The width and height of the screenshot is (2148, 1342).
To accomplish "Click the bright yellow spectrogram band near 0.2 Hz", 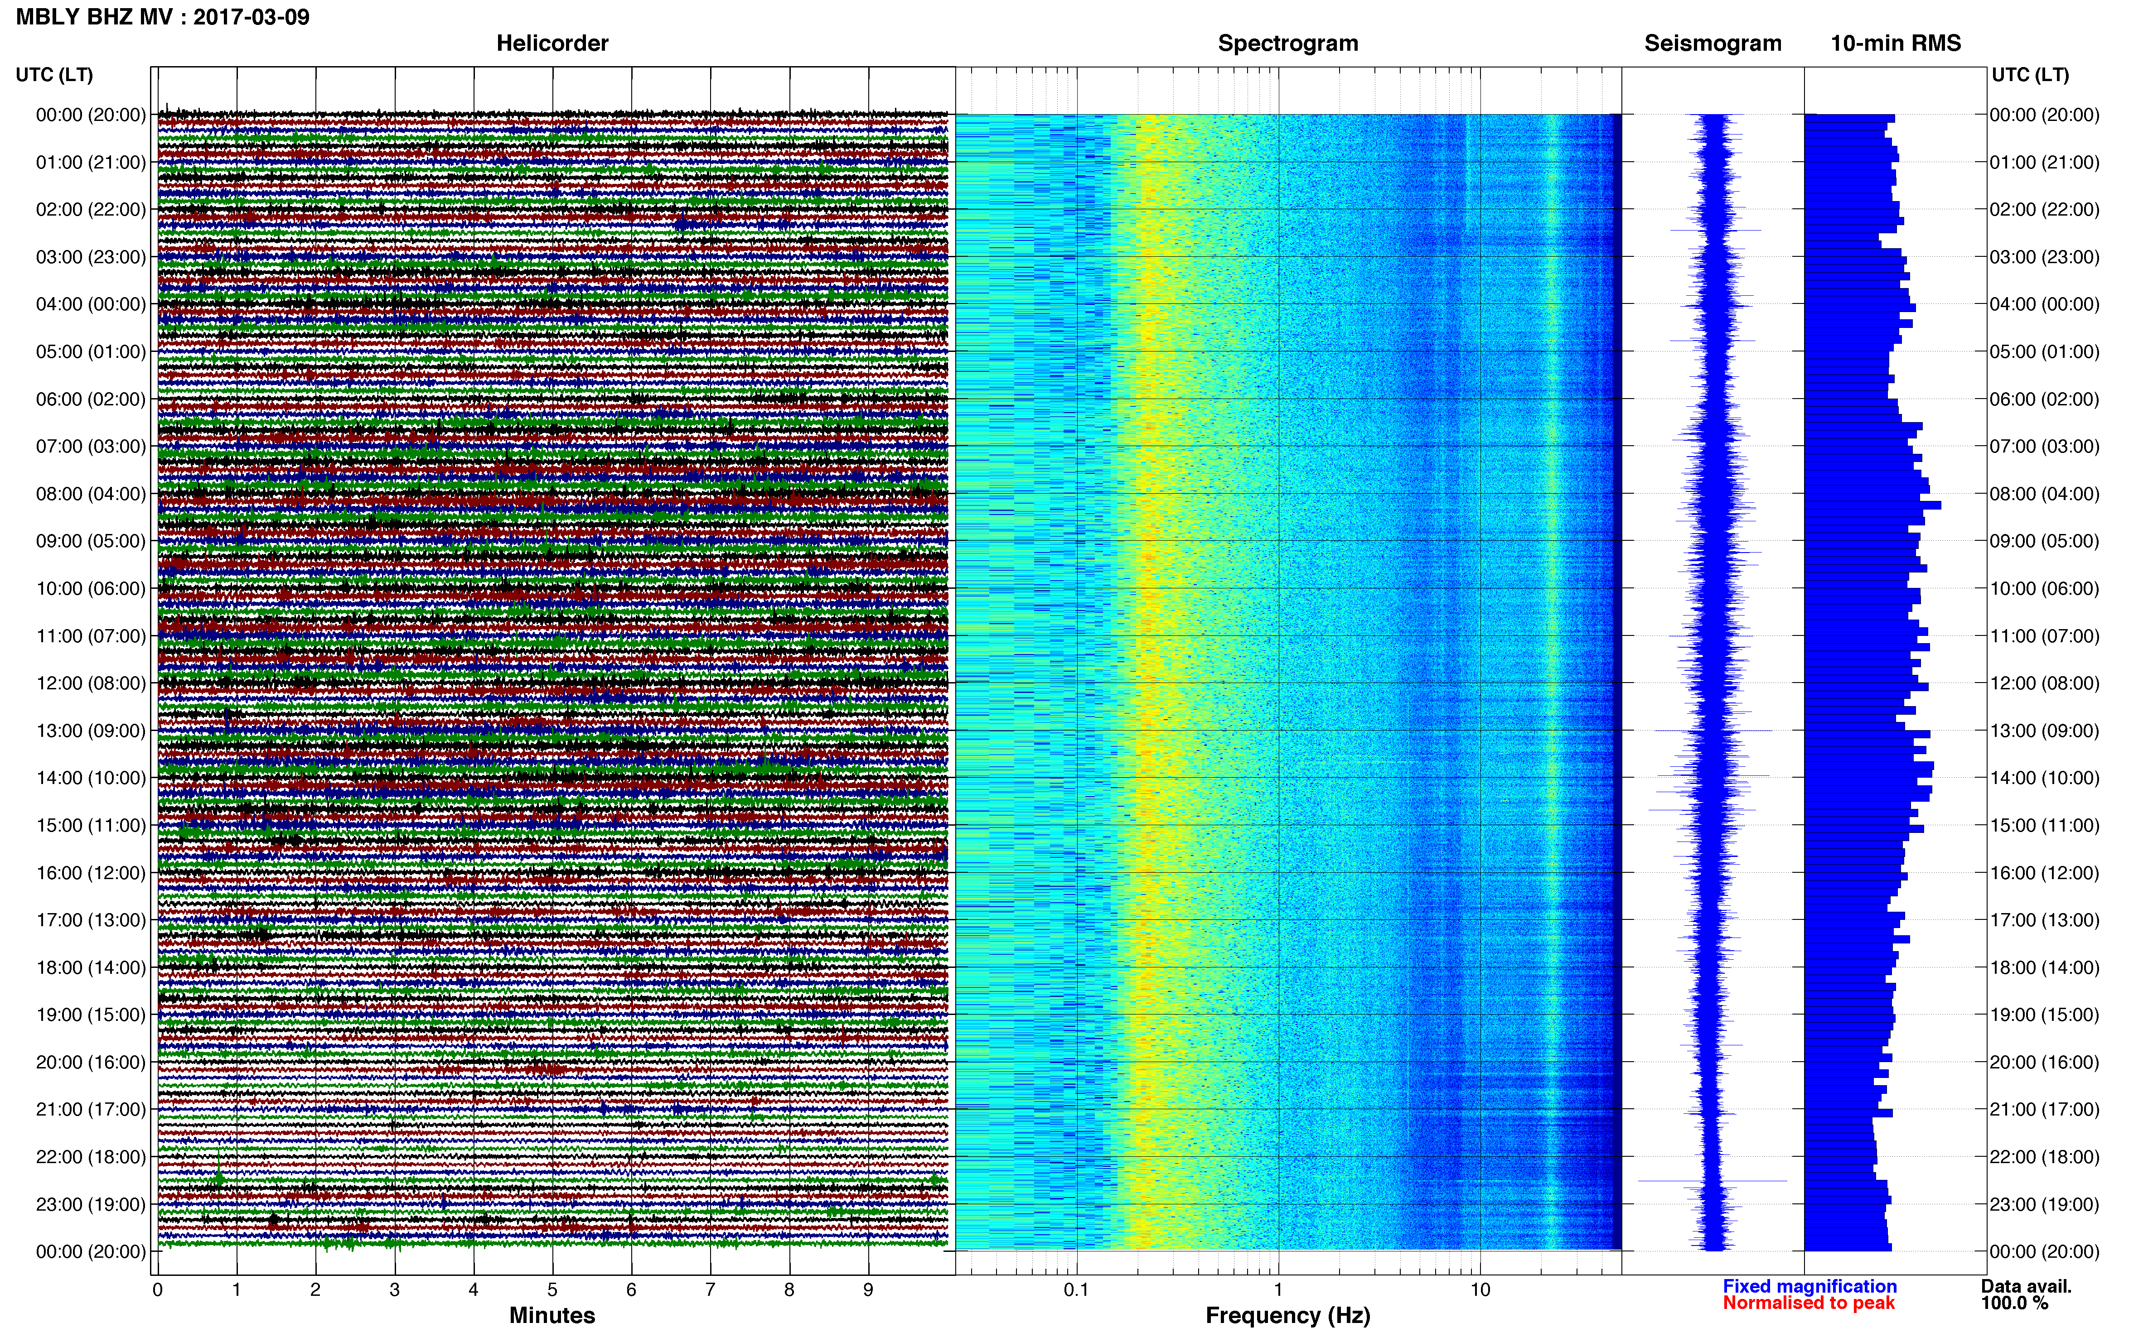I will click(x=1147, y=682).
